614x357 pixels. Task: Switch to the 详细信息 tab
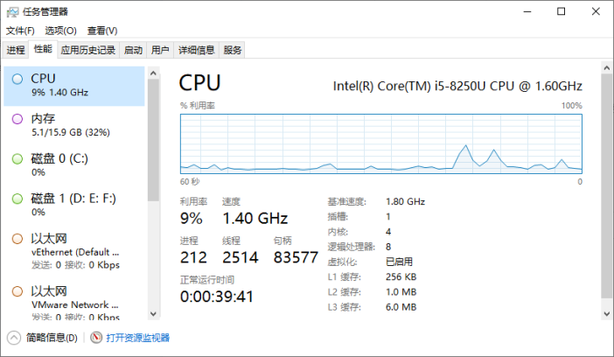(x=196, y=50)
